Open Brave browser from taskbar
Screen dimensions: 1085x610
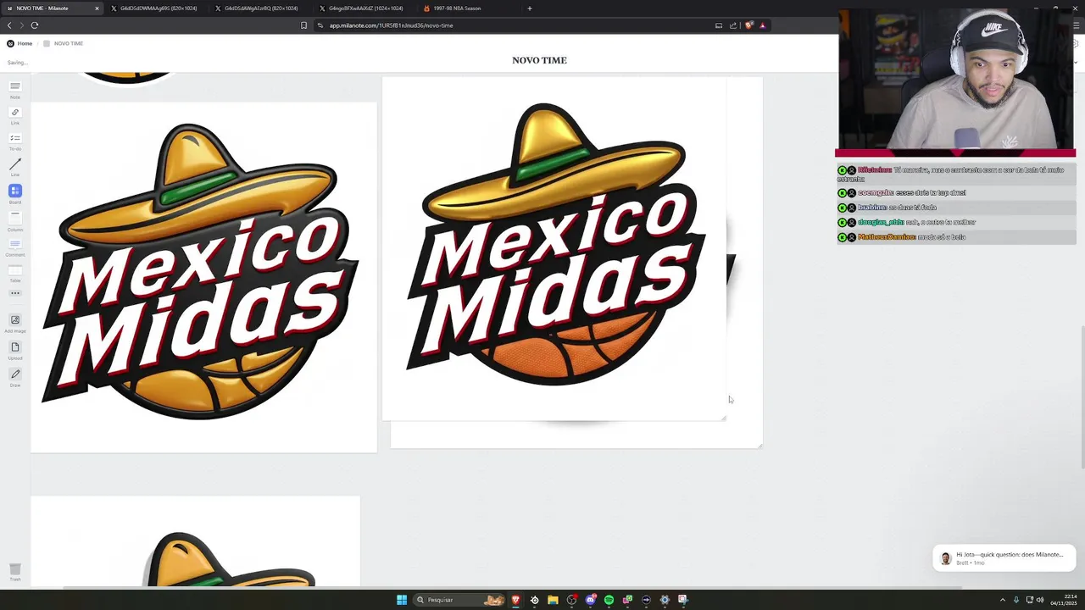(515, 600)
